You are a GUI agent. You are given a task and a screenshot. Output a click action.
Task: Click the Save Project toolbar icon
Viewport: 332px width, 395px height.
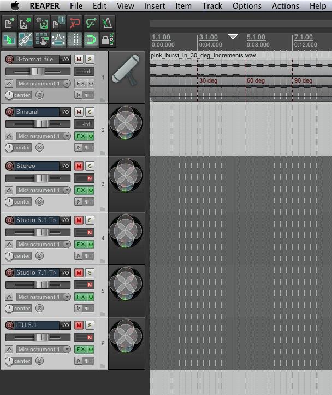pos(41,23)
